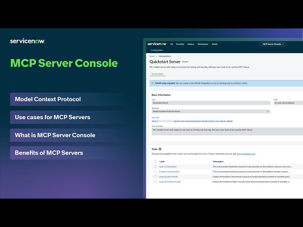Click the What is MCP Server Console banner
This screenshot has width=303, height=227.
coord(67,135)
